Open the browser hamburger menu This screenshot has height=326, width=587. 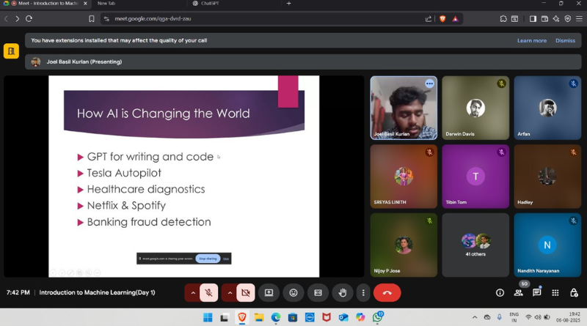point(579,19)
